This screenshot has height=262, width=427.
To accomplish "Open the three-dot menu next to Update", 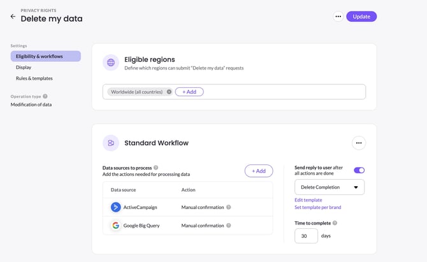I will click(338, 17).
